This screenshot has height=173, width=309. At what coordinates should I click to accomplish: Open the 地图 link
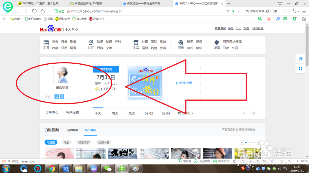145,42
